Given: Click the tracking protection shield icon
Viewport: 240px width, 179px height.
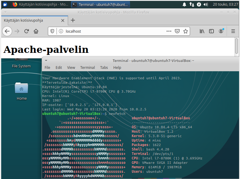Looking at the screenshot, I should click(52, 31).
